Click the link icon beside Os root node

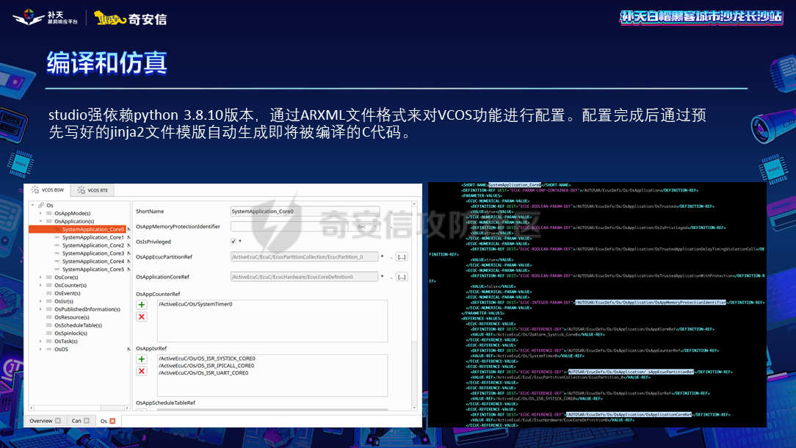[x=41, y=205]
